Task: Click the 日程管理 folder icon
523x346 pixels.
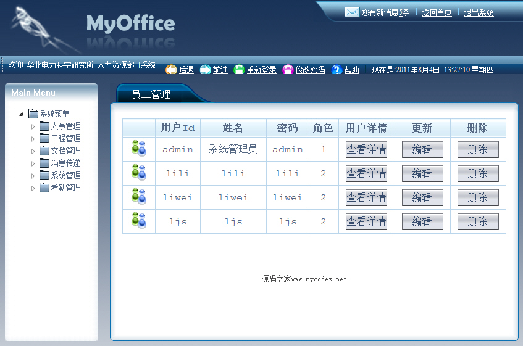Action: coord(44,138)
